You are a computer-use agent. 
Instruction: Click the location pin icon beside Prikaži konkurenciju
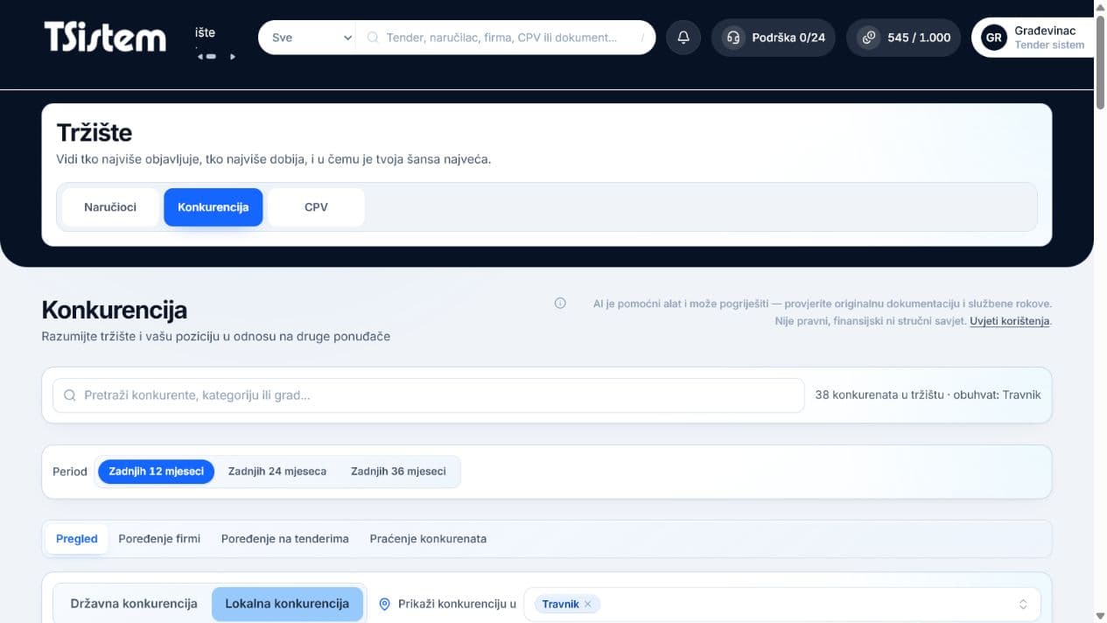[384, 604]
